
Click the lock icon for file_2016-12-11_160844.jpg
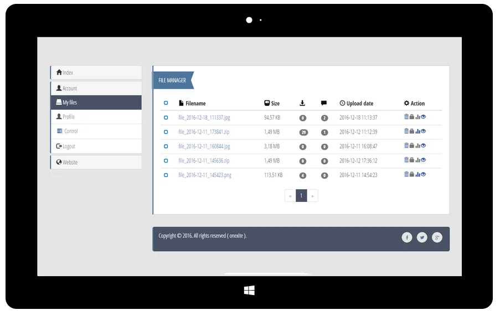point(412,146)
